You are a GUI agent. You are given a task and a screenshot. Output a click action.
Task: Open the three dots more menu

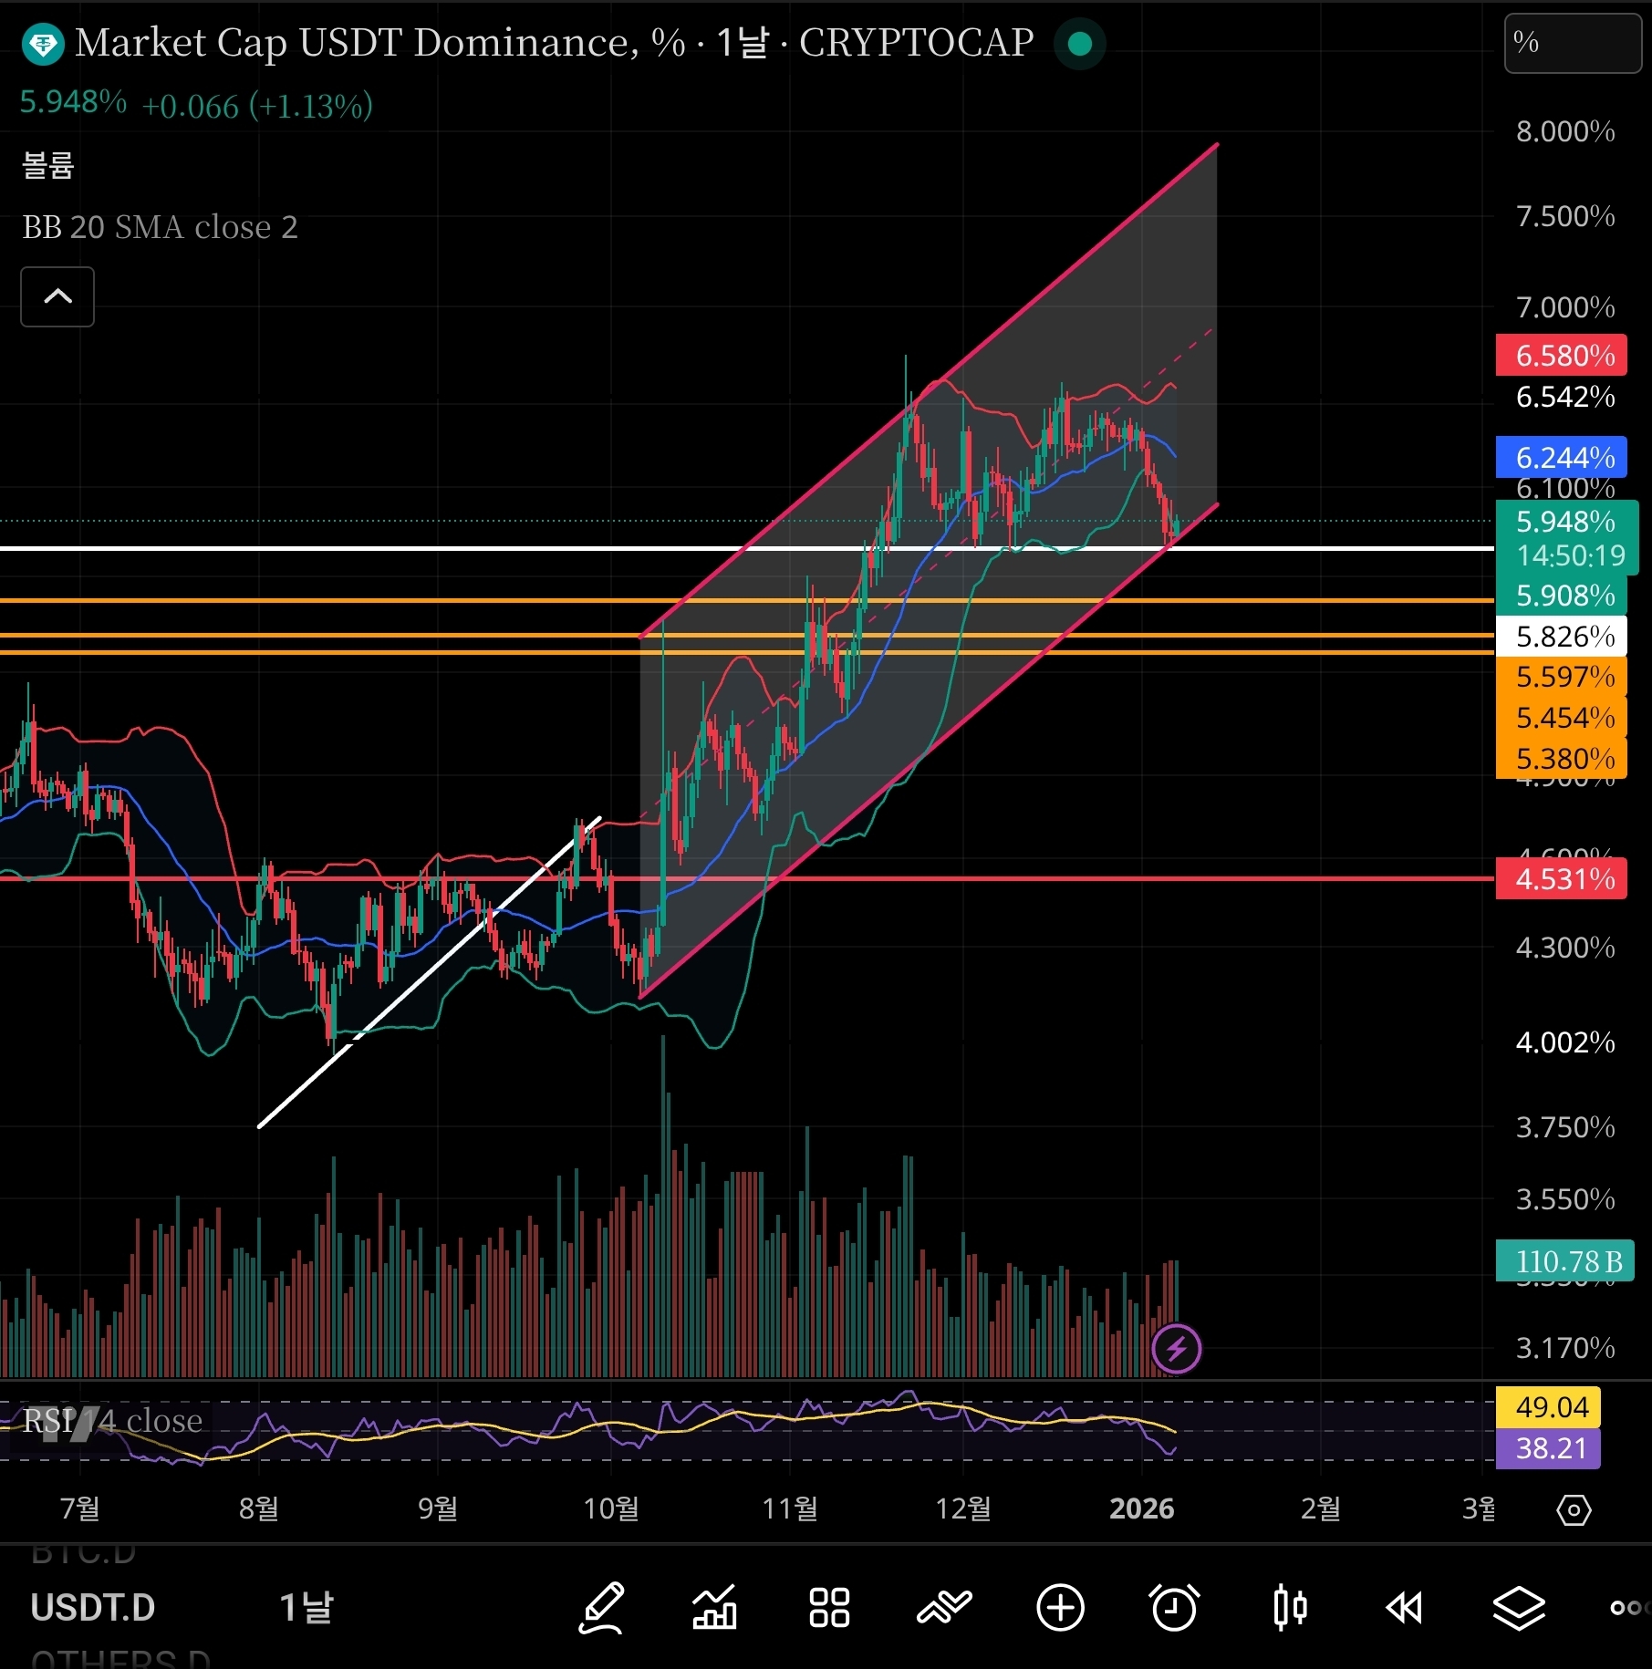(1630, 1609)
